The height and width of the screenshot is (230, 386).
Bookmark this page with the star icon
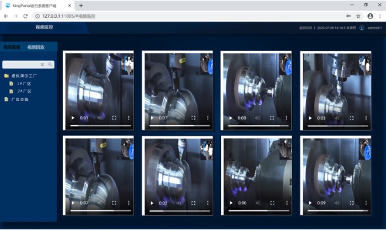click(x=358, y=16)
